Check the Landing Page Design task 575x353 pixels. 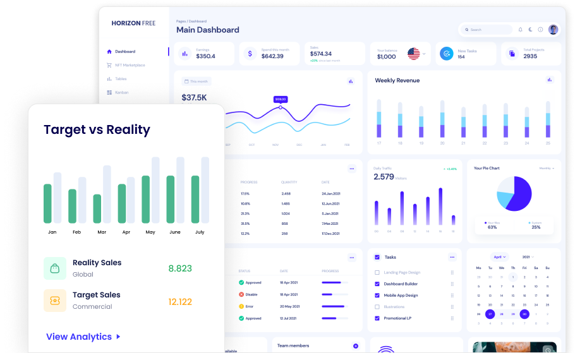(x=377, y=273)
